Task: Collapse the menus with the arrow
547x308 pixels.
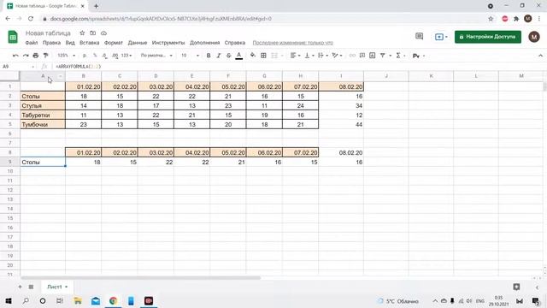Action: pyautogui.click(x=540, y=56)
